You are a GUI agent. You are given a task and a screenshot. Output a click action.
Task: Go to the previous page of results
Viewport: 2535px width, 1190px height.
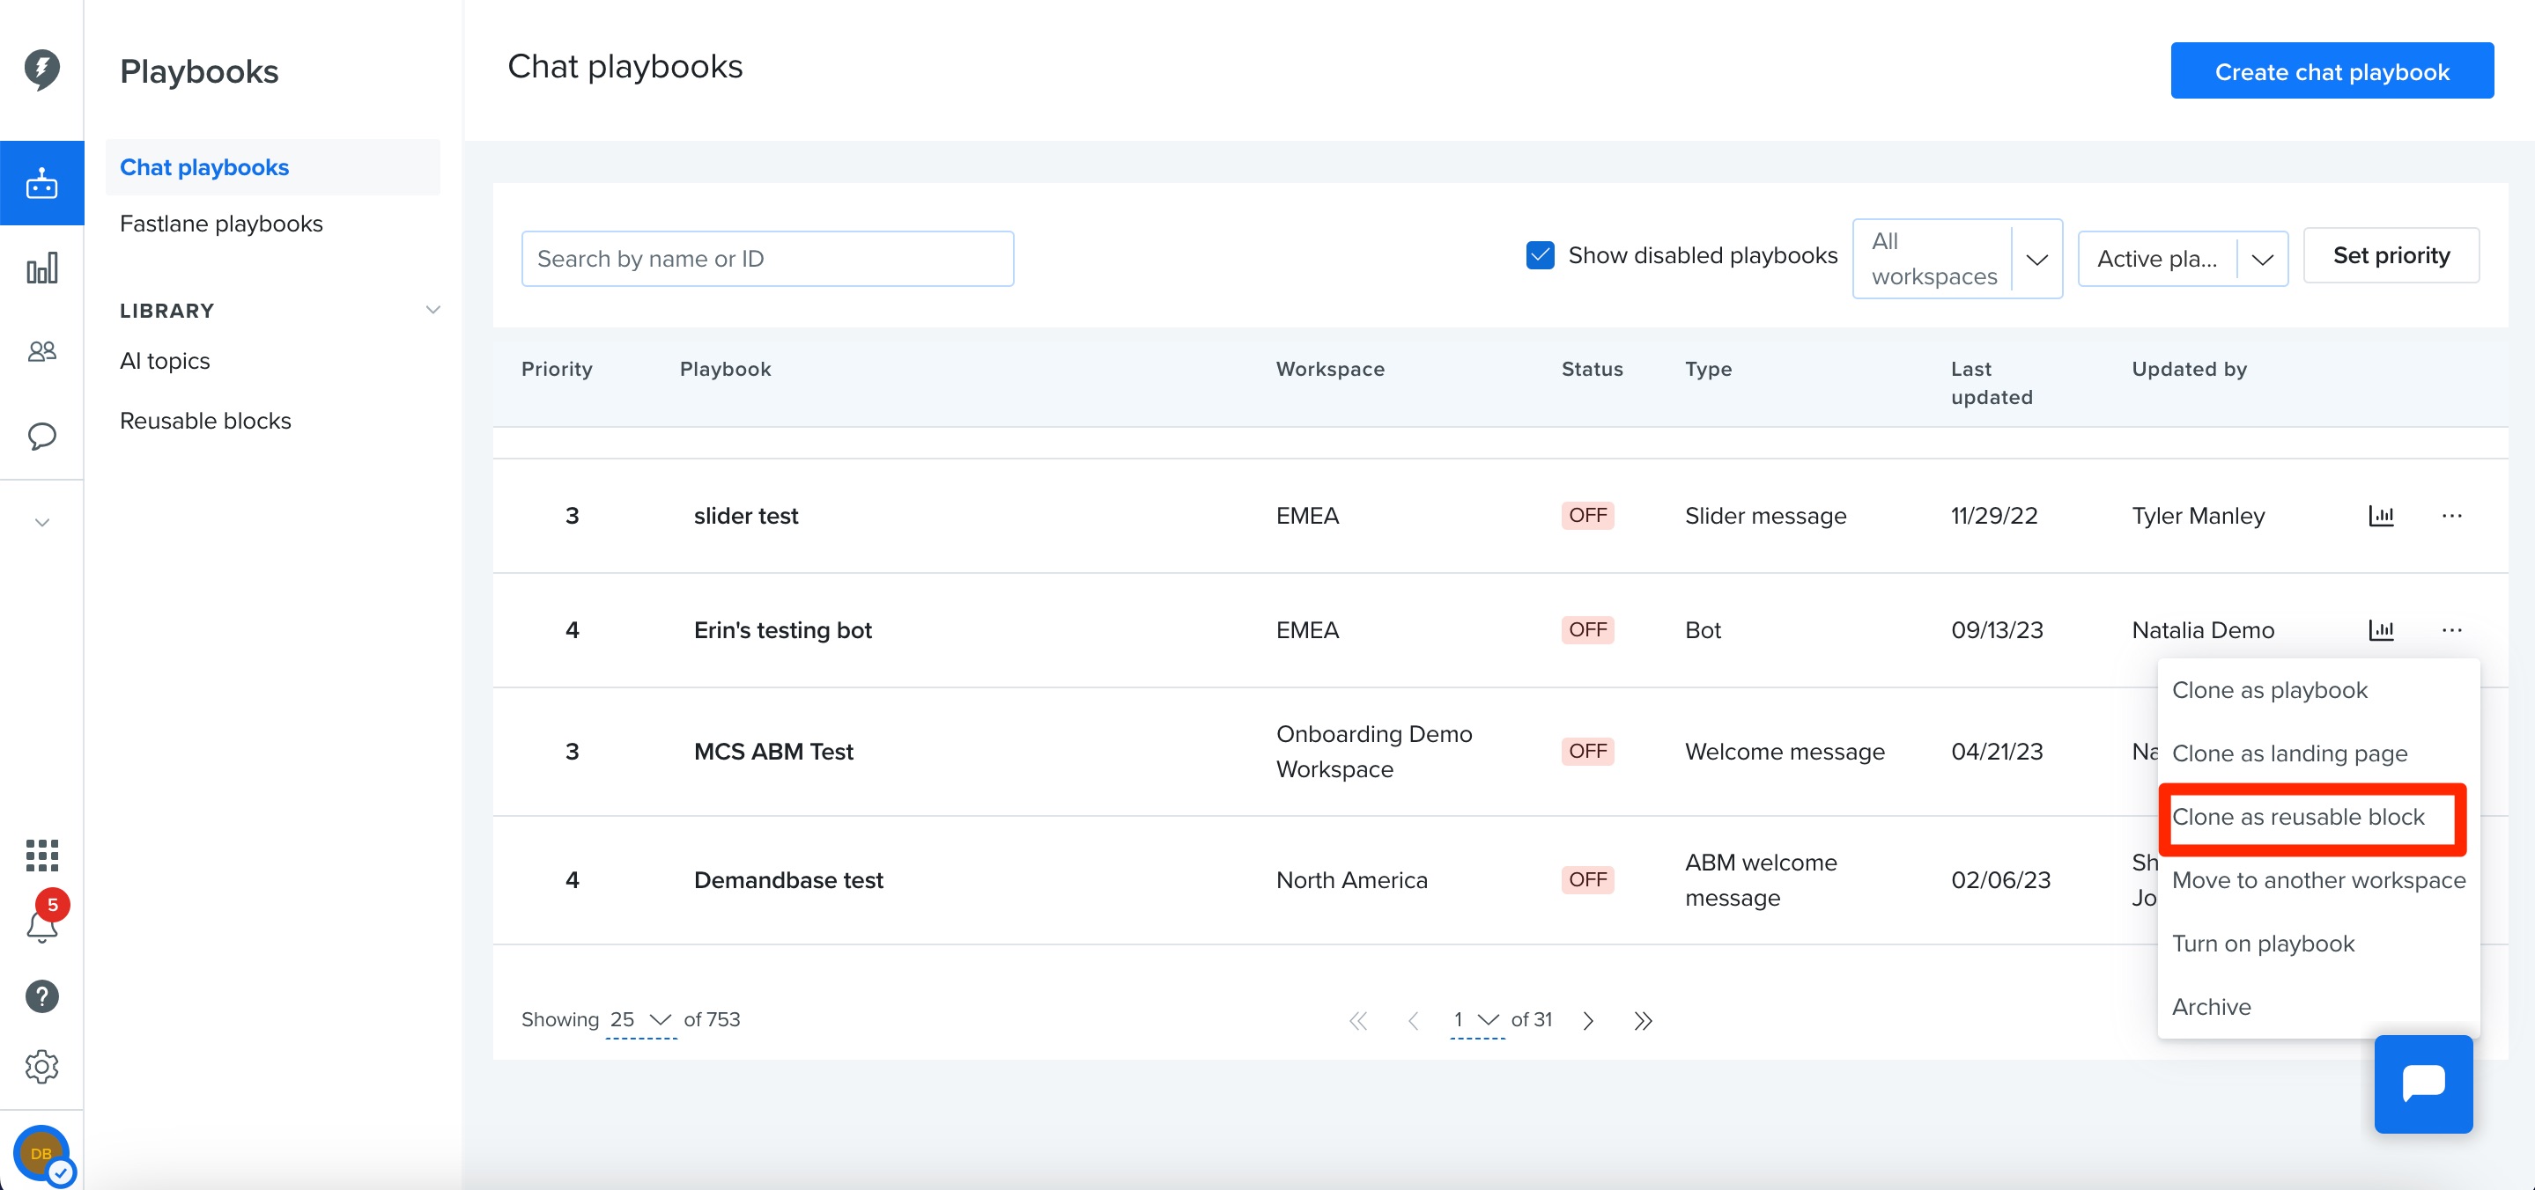pos(1413,1020)
